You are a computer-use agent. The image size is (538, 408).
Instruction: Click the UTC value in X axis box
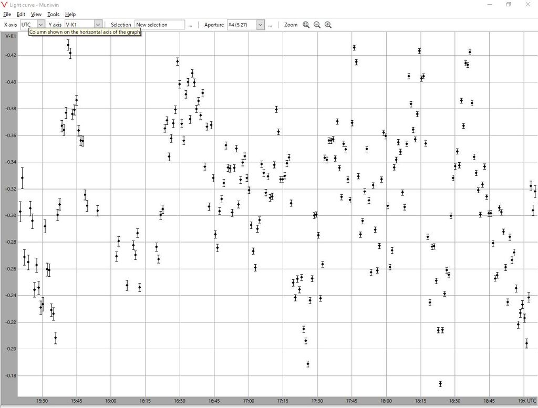point(26,25)
